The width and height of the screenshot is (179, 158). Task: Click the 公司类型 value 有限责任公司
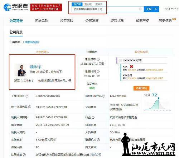(x=124, y=107)
